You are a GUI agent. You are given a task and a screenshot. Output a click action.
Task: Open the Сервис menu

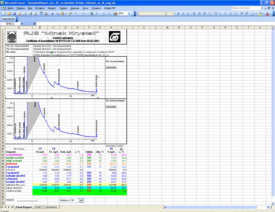click(63, 8)
